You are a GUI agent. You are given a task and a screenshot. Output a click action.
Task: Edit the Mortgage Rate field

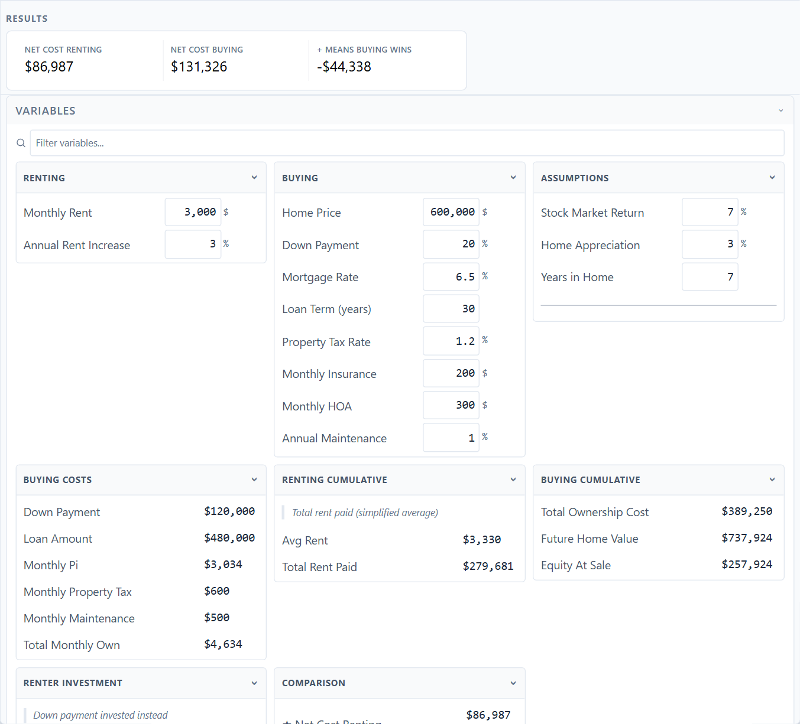coord(451,276)
